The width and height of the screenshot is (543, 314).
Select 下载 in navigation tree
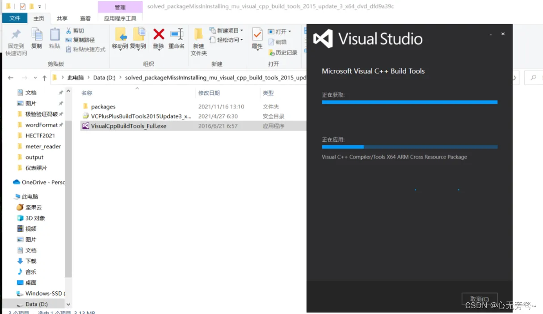(31, 261)
